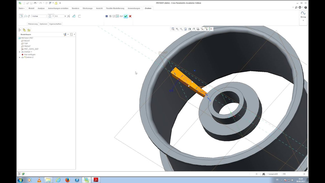325x183 pixels.
Task: Open model tree settings hammer dropdown
Action: 66,34
